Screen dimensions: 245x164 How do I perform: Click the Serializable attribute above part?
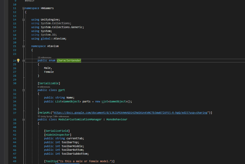49,83
